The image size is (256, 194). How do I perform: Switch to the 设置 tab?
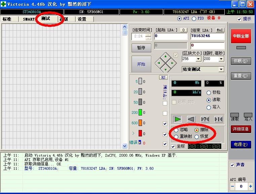pos(84,19)
